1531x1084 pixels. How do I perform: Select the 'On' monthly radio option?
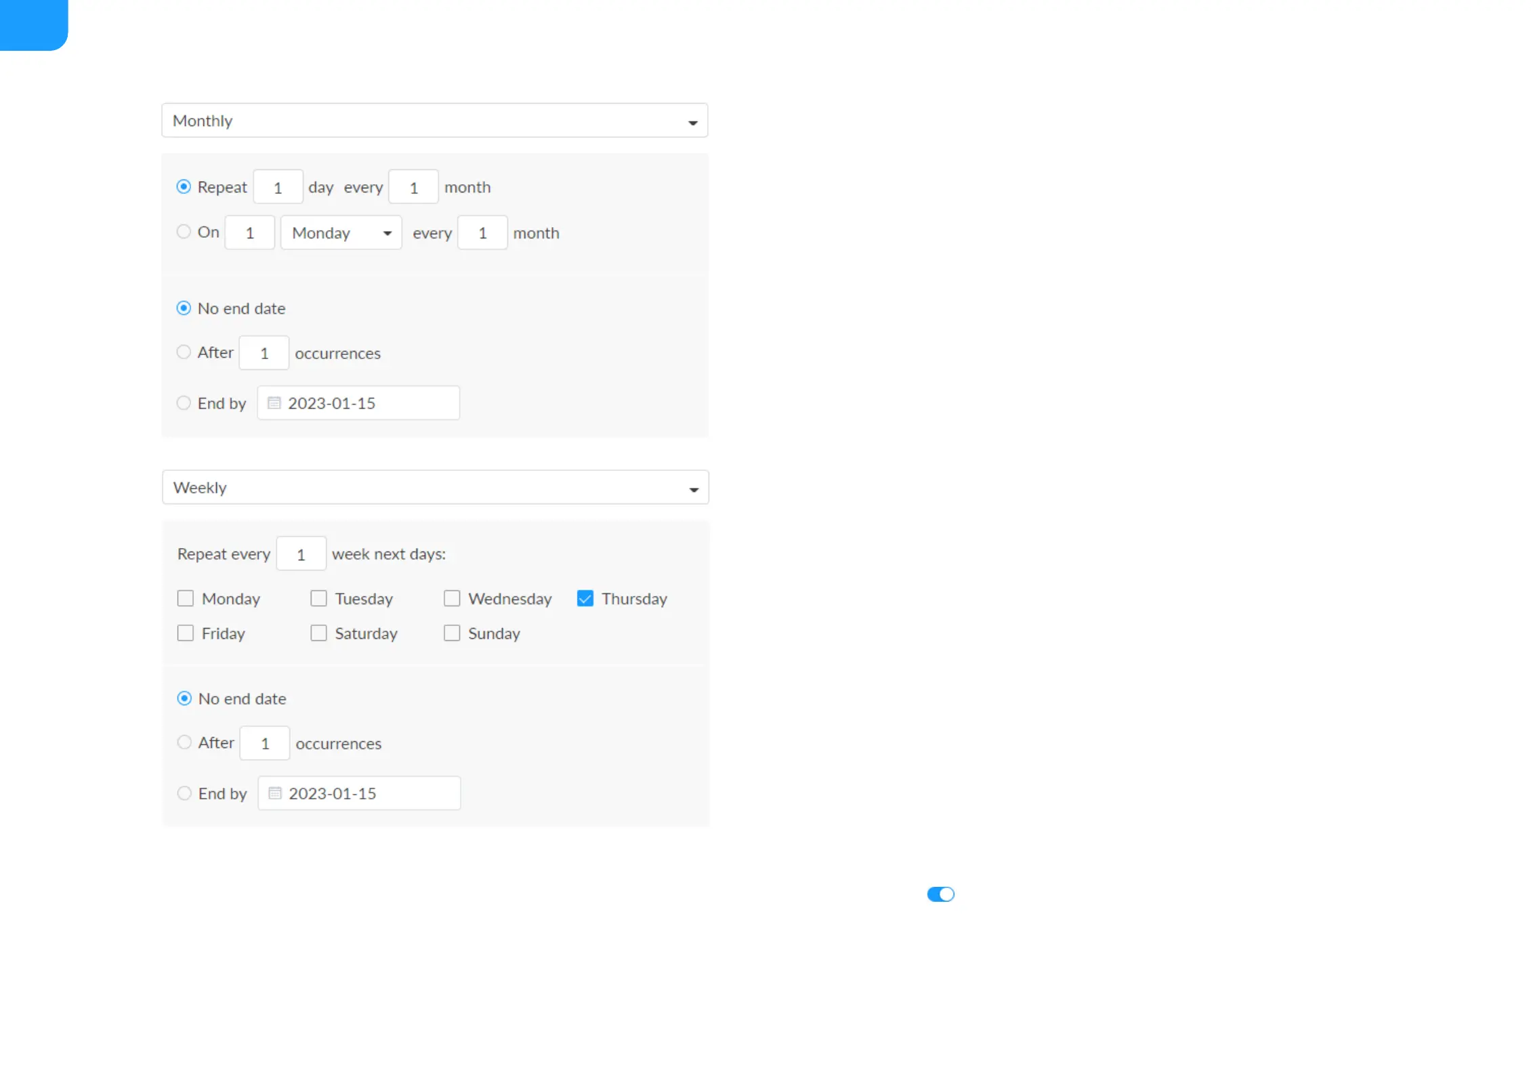pyautogui.click(x=184, y=232)
